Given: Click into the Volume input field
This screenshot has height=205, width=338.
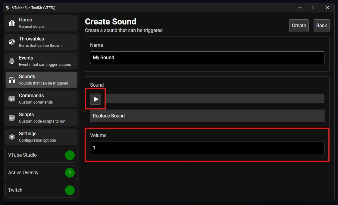Looking at the screenshot, I should [207, 148].
